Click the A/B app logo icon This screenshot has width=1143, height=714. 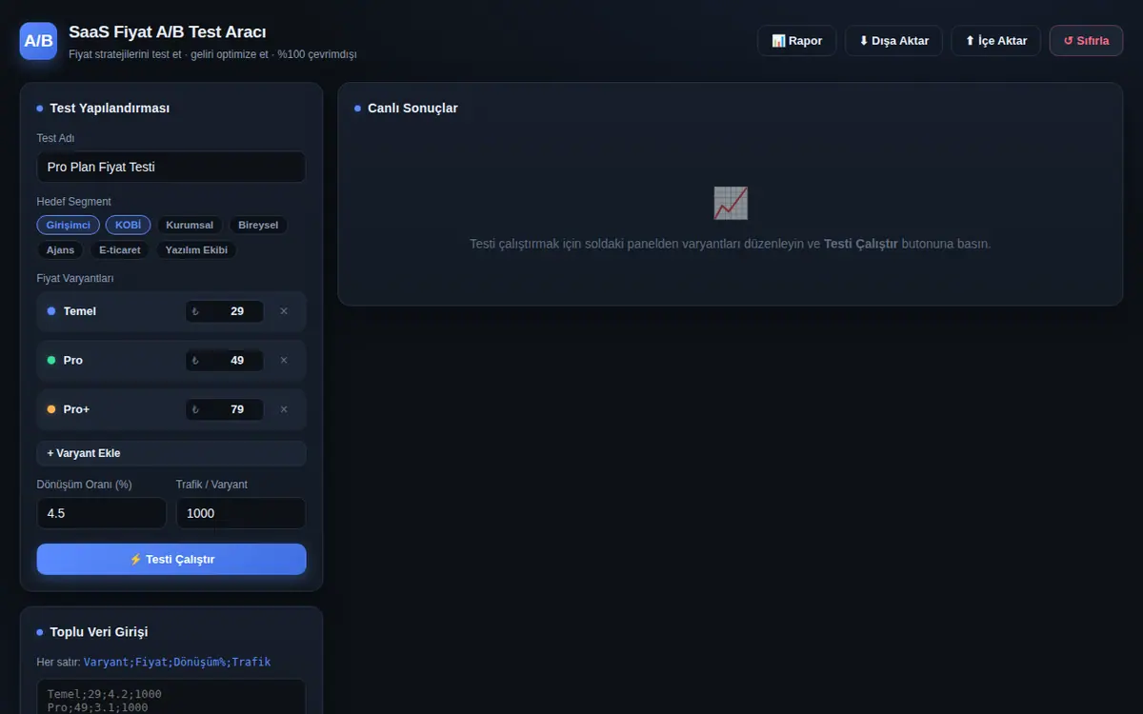39,41
